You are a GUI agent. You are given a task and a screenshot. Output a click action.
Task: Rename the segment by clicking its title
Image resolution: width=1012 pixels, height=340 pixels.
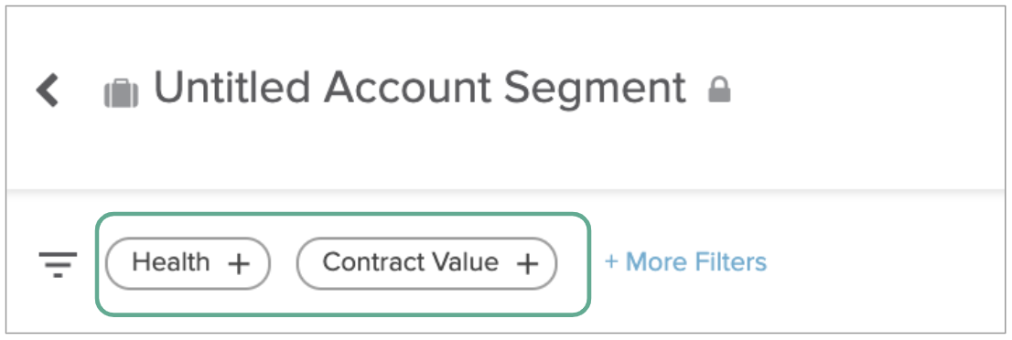coord(419,88)
